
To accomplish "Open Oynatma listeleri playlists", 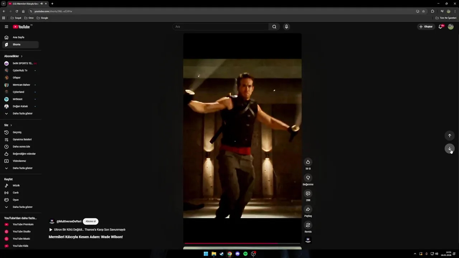I will [x=20, y=139].
